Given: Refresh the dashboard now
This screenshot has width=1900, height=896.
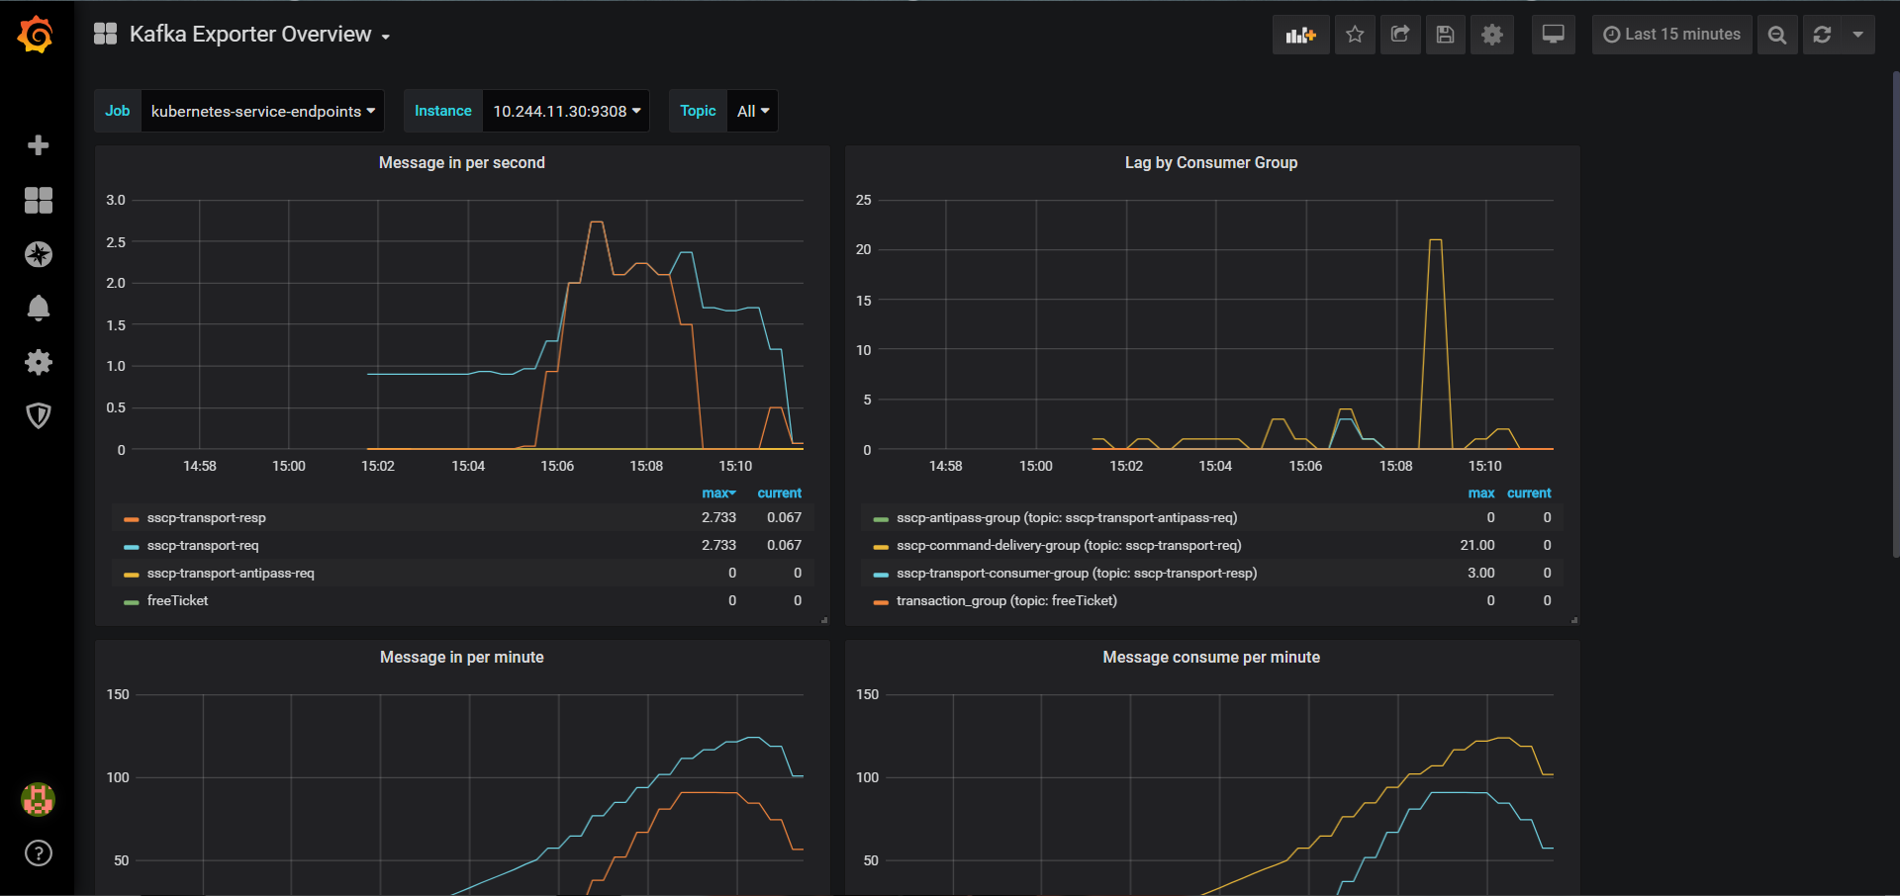Looking at the screenshot, I should pos(1822,35).
